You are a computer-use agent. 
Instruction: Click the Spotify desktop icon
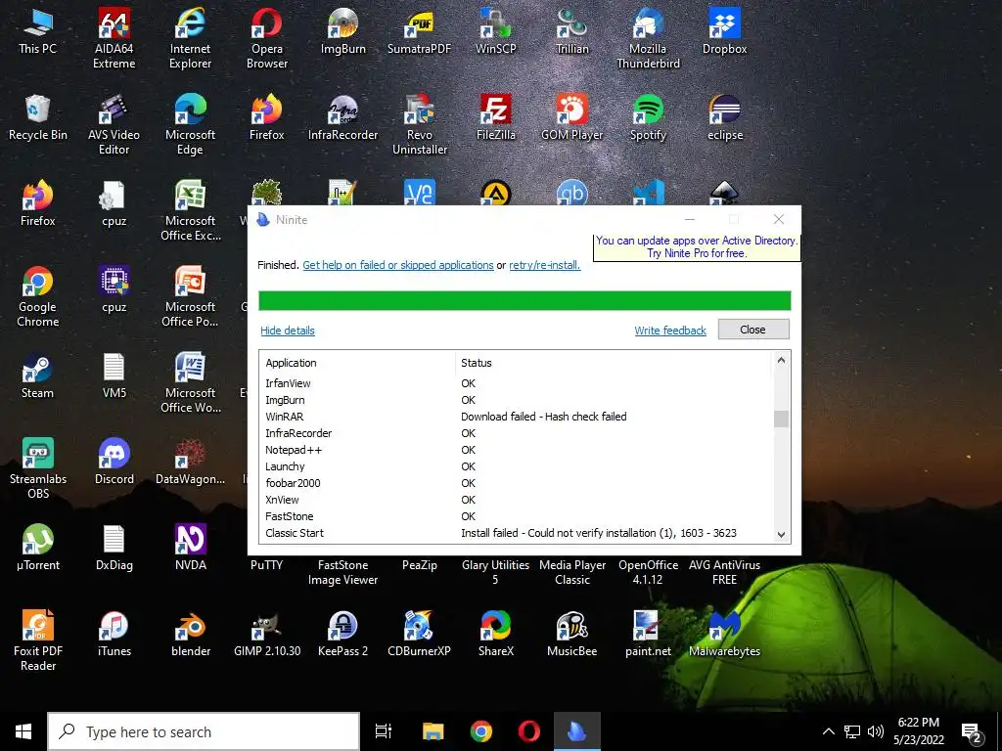648,117
